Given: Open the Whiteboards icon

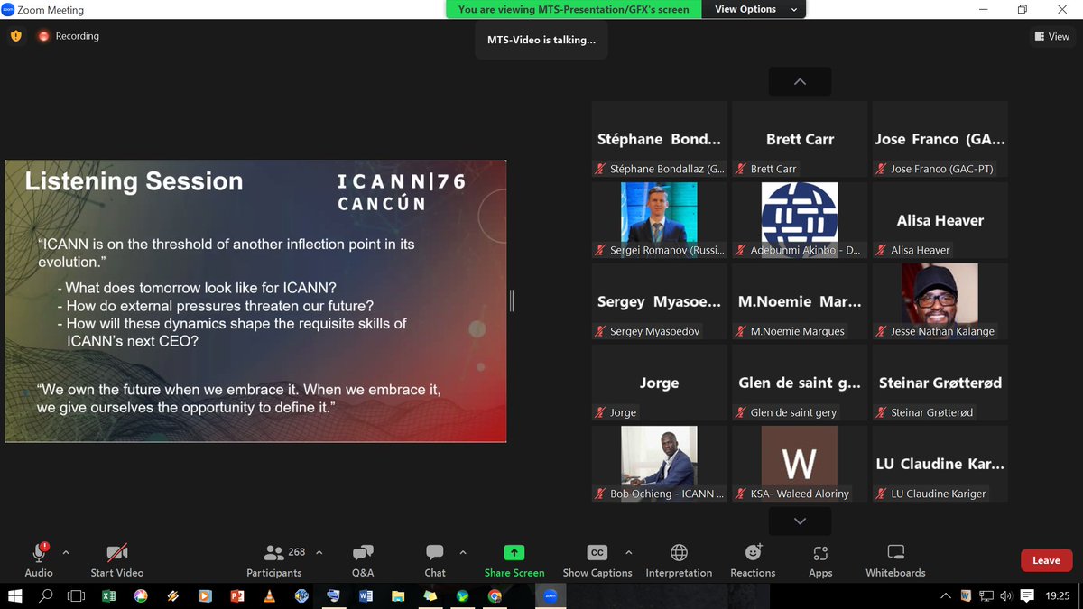Looking at the screenshot, I should point(895,552).
